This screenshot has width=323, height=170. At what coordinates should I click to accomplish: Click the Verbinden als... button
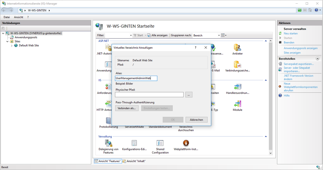127,108
